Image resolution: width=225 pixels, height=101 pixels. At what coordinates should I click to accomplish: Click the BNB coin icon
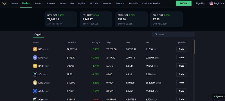[35, 66]
